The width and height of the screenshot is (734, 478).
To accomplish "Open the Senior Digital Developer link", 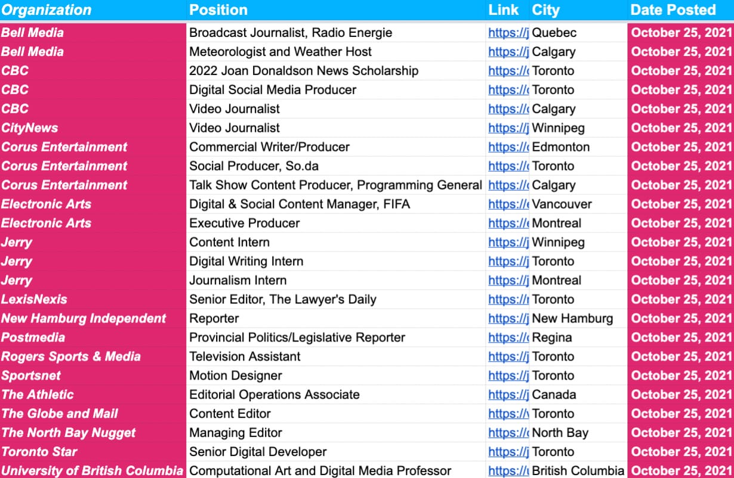I will (508, 452).
